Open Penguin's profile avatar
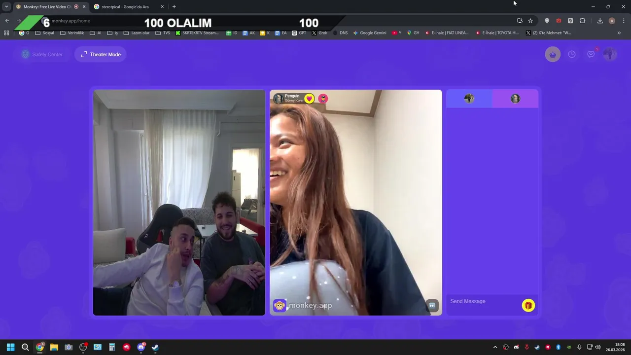Viewport: 631px width, 355px height. click(278, 99)
